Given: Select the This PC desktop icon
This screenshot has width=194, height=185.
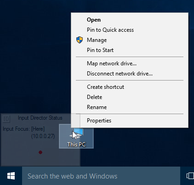Looking at the screenshot, I should pos(76,136).
